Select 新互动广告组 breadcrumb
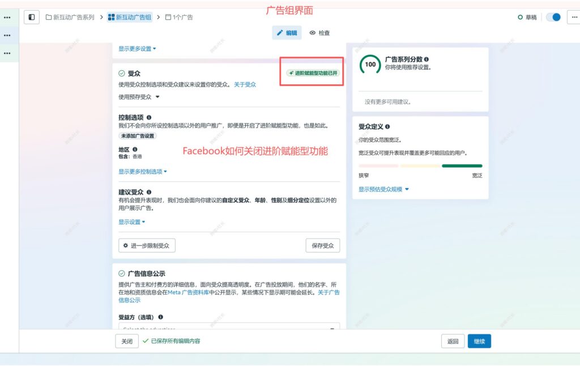Screen dimensions: 580x366 coord(130,17)
